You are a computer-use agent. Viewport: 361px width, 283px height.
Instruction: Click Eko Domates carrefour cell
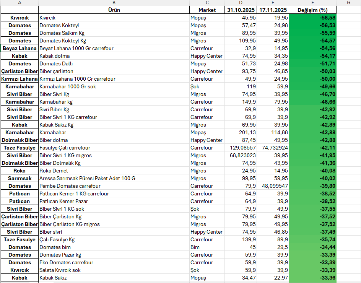pos(114,262)
